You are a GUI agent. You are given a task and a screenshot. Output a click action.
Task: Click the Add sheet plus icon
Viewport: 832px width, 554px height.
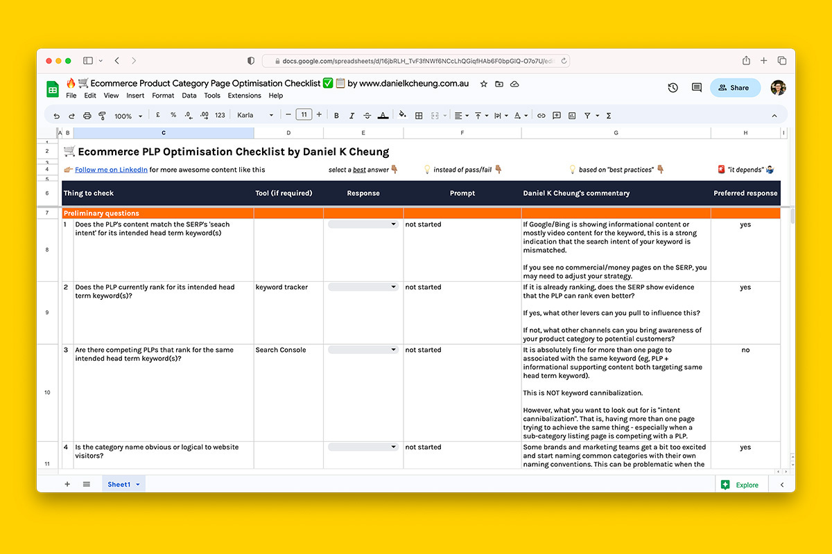[67, 484]
